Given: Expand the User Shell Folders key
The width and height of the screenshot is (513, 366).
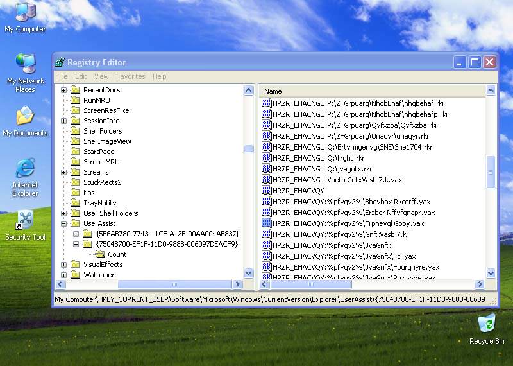Looking at the screenshot, I should pyautogui.click(x=63, y=213).
